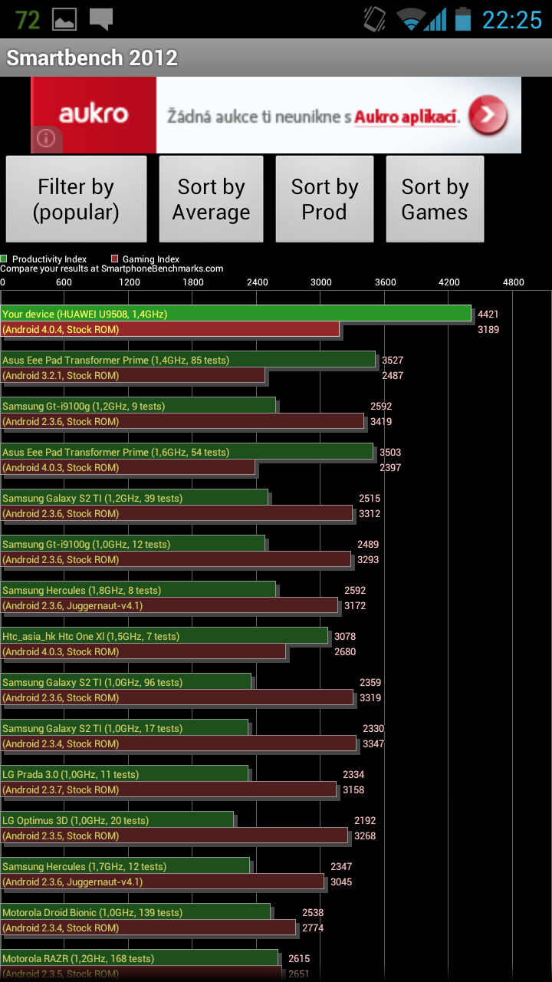The image size is (552, 982).
Task: Tap the Htc One Xl productivity bar
Action: coord(164,636)
